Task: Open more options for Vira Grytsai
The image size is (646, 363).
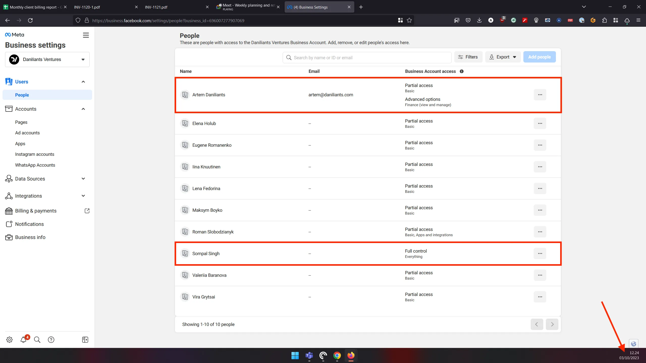Action: pos(540,297)
